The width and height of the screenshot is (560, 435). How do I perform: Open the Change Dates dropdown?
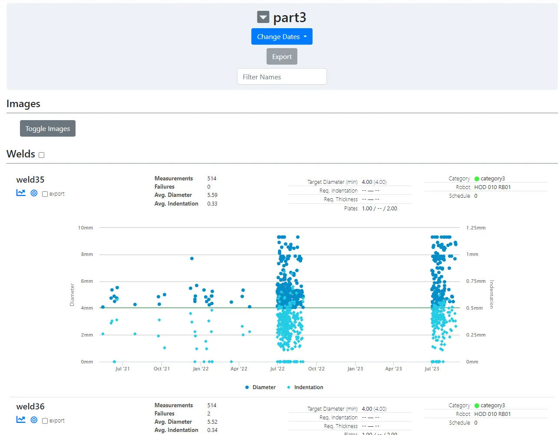click(282, 37)
